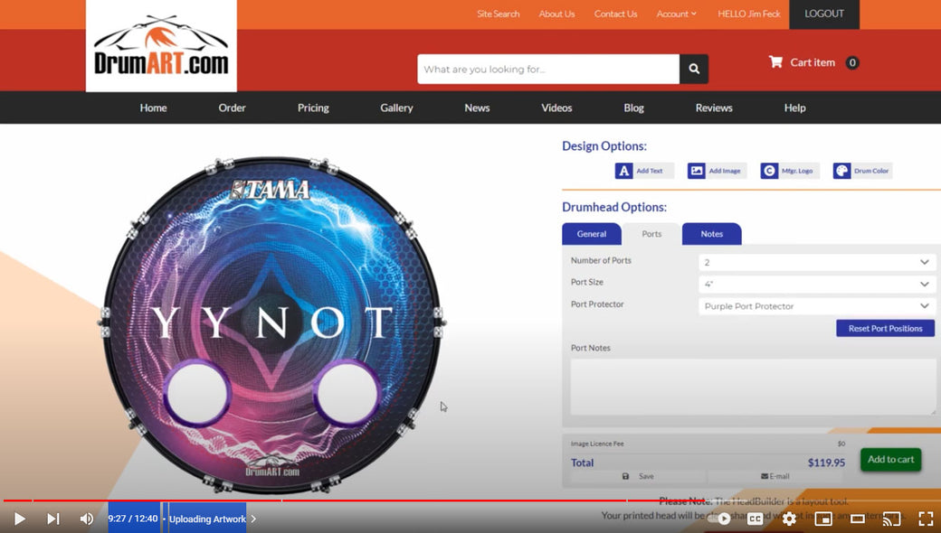Viewport: 941px width, 533px height.
Task: Switch to the Notes tab
Action: coord(712,234)
